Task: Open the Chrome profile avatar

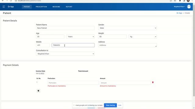Action: point(188,1)
